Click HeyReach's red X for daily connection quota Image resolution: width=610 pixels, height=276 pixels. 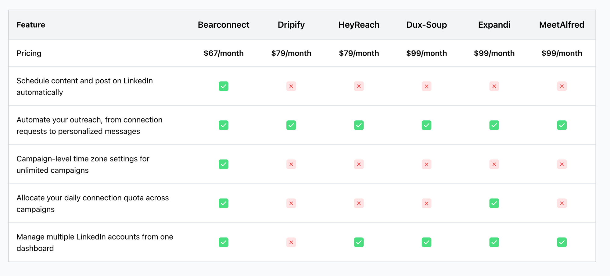coord(359,203)
